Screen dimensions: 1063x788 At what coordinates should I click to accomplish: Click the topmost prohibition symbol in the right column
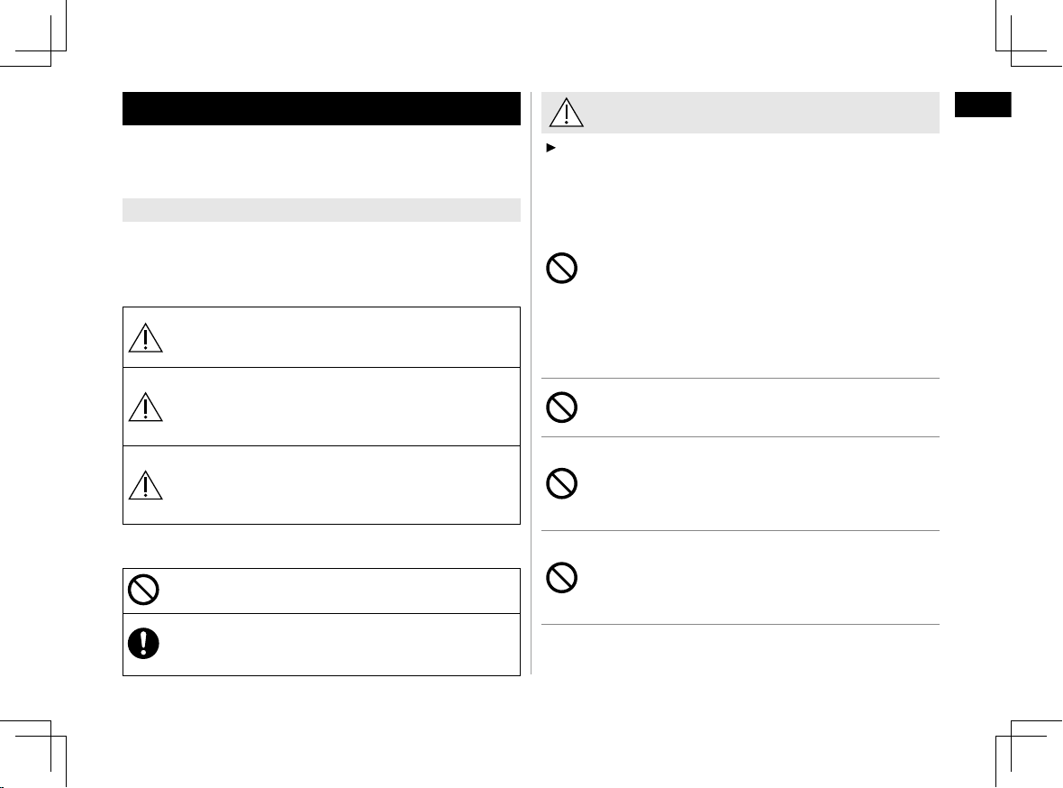click(x=563, y=270)
